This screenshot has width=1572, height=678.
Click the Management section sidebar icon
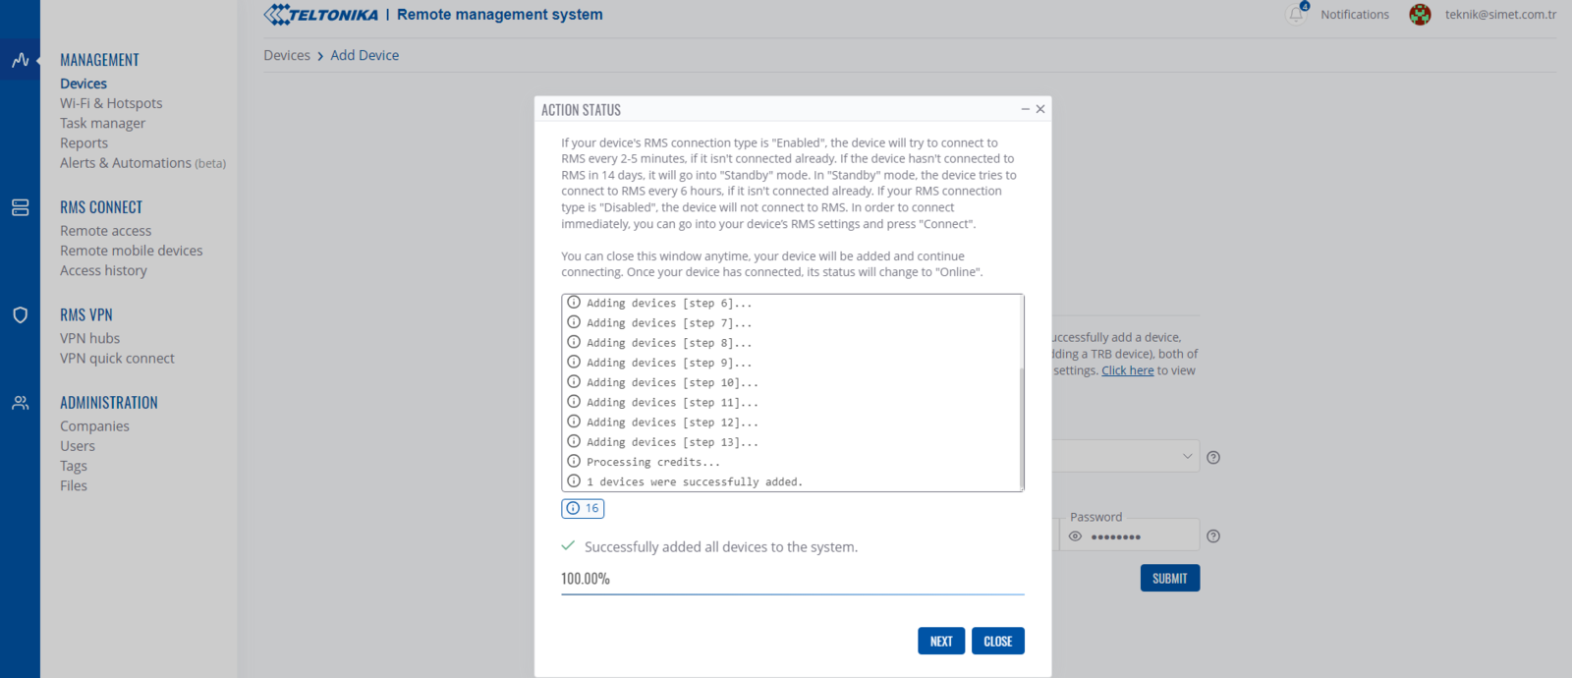20,60
